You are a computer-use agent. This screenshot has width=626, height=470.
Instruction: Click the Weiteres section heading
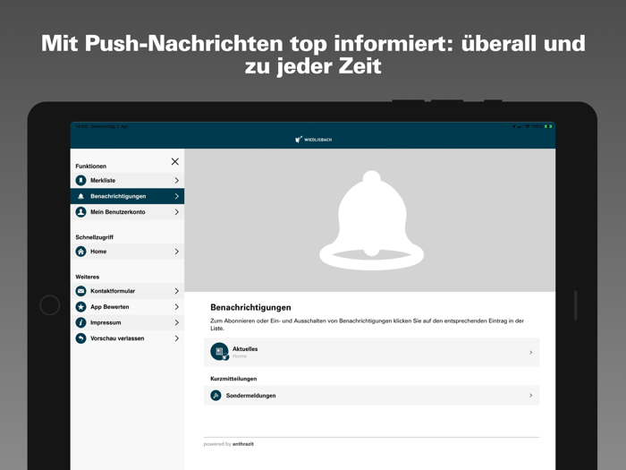[x=88, y=277]
